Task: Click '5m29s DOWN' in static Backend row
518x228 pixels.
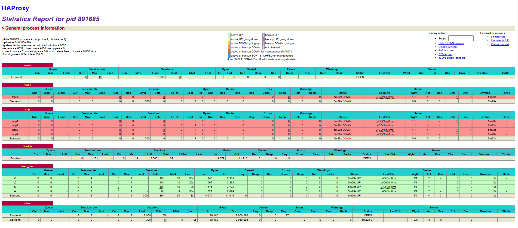Action: 342,101
